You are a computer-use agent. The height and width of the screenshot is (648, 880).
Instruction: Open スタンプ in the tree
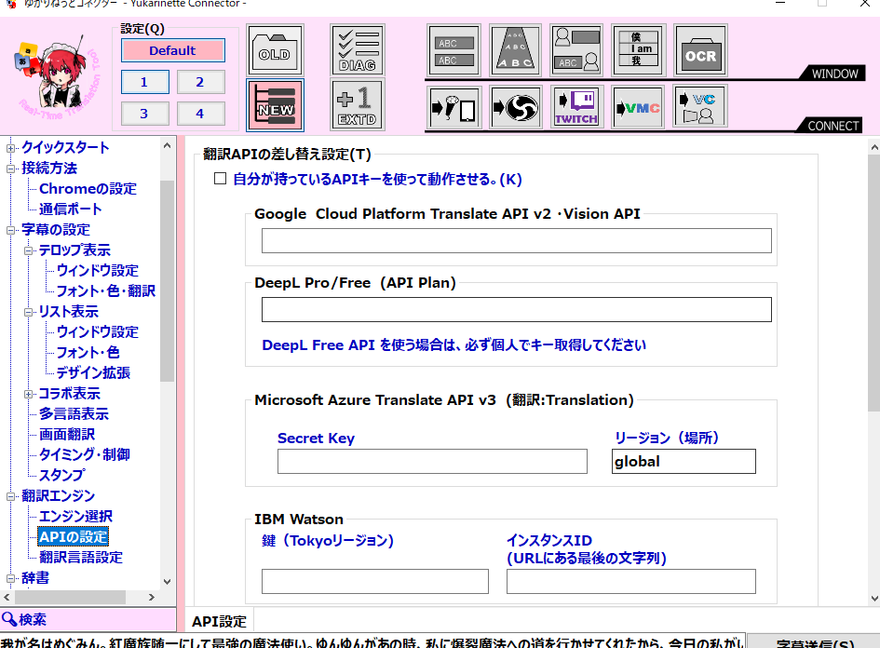coord(61,476)
